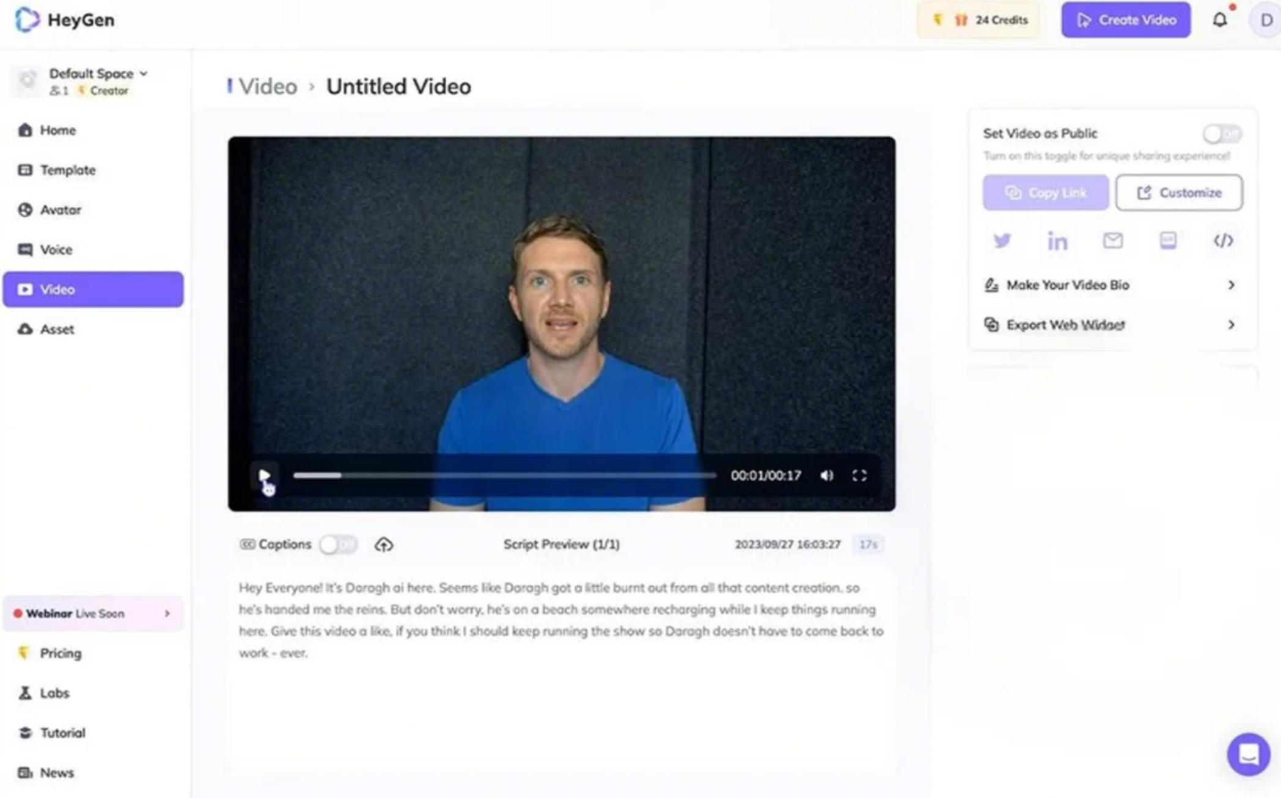Expand the Default Space workspace dropdown
This screenshot has height=798, width=1281.
pyautogui.click(x=144, y=73)
